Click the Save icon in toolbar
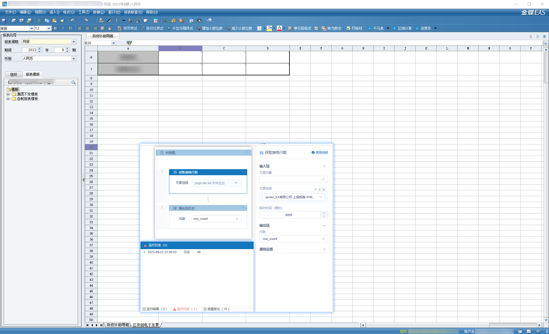Screen dimensions: 549x334 point(4,20)
